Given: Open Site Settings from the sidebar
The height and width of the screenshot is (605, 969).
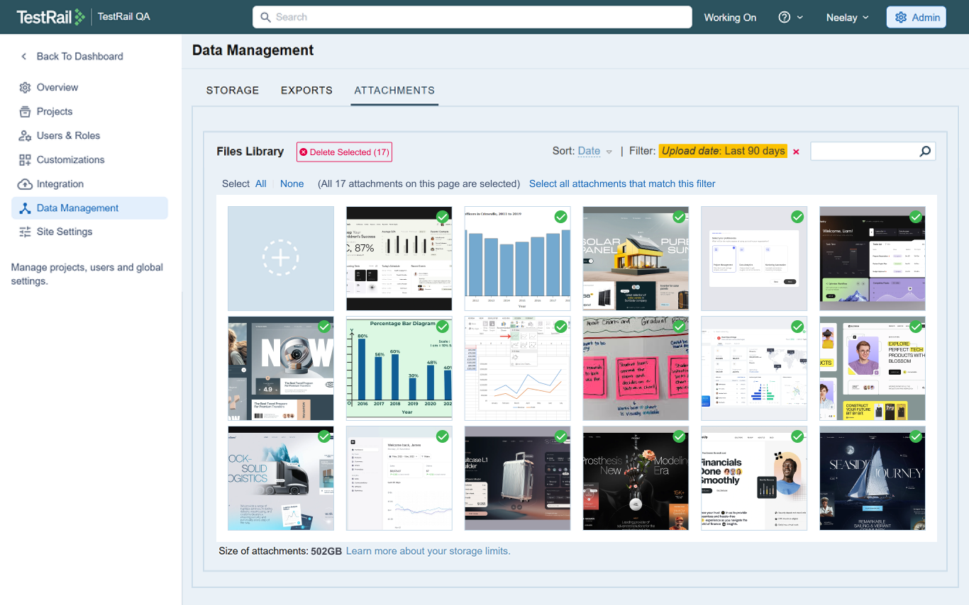Looking at the screenshot, I should tap(63, 232).
